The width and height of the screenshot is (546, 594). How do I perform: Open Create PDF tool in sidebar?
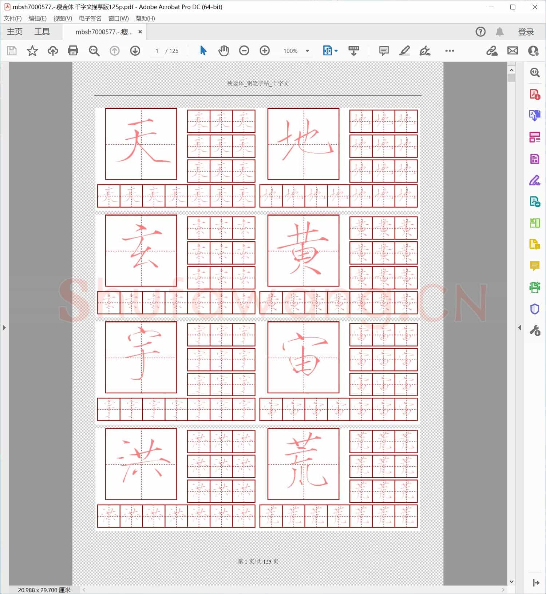[535, 94]
